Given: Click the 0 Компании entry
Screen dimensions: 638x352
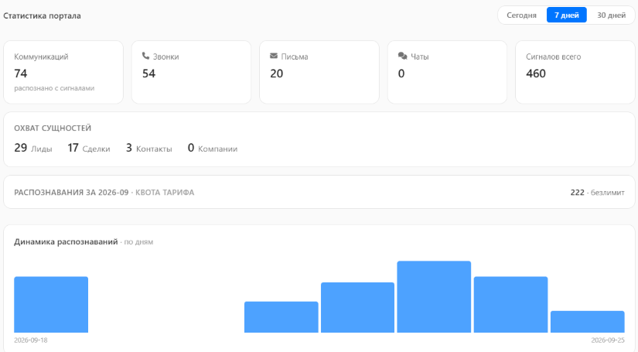Looking at the screenshot, I should click(x=213, y=148).
